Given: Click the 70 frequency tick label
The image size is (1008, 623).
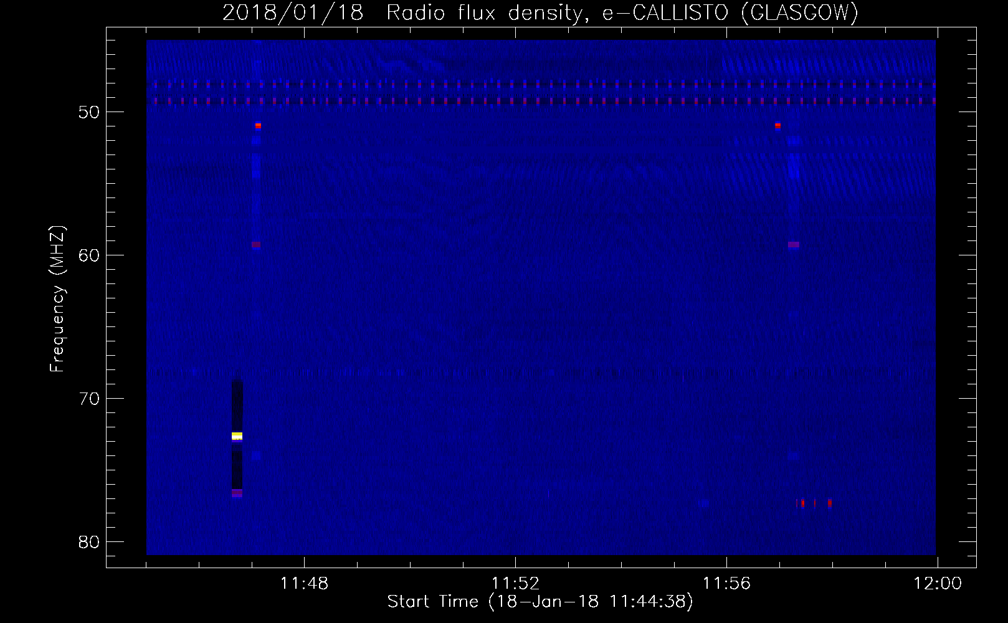Looking at the screenshot, I should coord(89,399).
